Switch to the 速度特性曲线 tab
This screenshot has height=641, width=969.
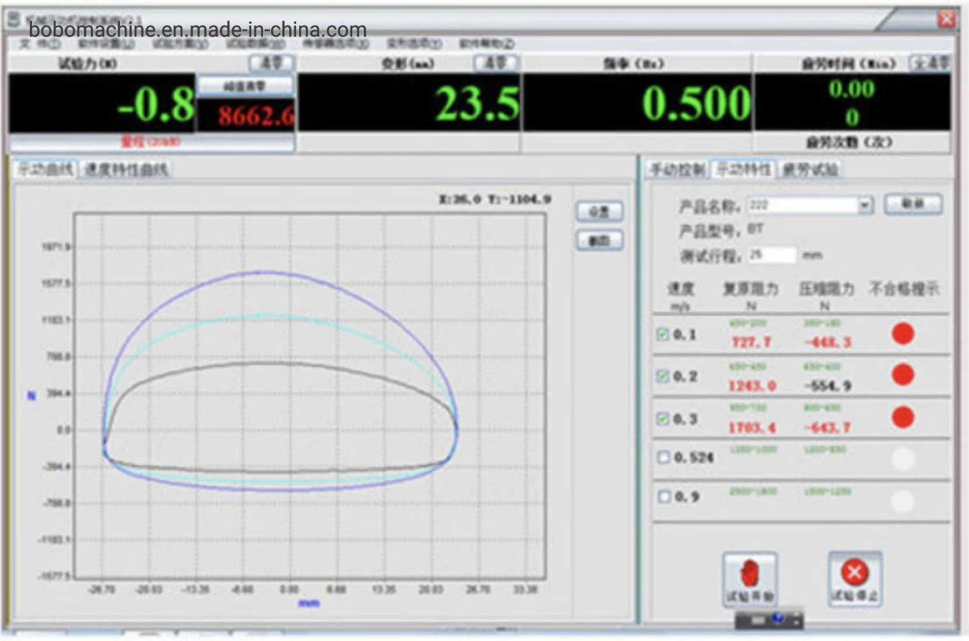[x=126, y=170]
